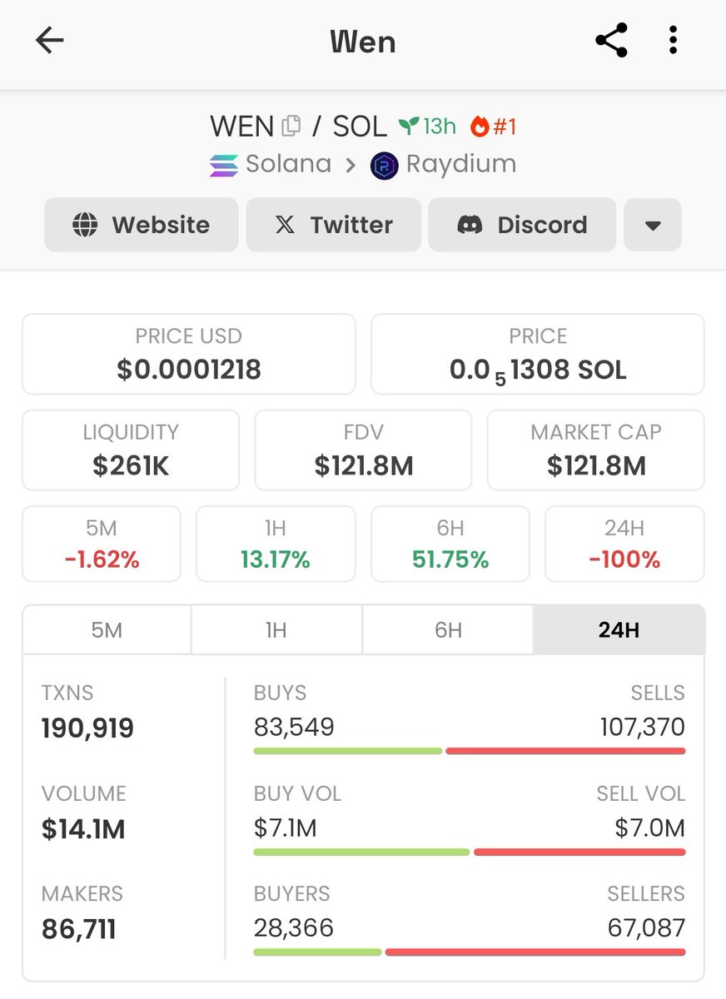Open the Twitter link button
Viewport: 726px width, 999px height.
coord(334,225)
